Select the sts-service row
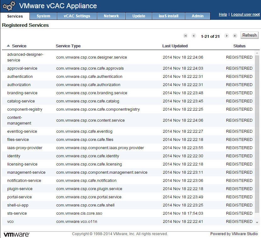Image resolution: width=261 pixels, height=238 pixels. 17,213
